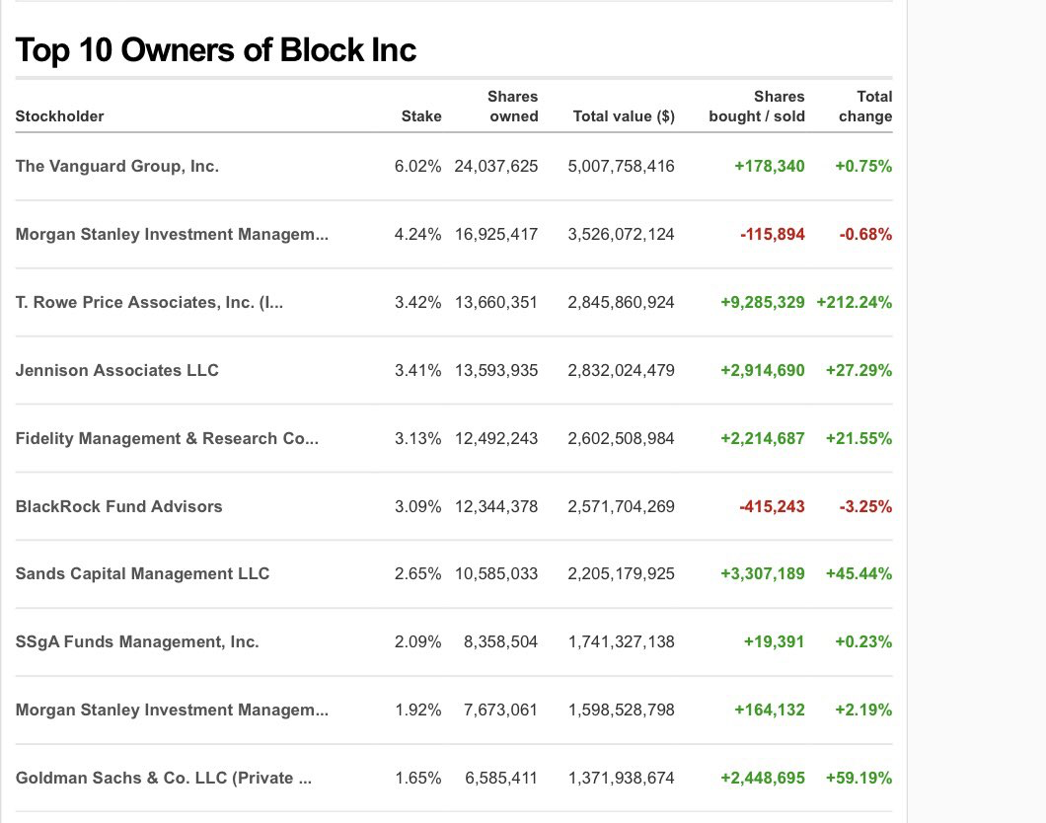Click the 3.41% stake value
This screenshot has width=1046, height=823.
coord(417,370)
